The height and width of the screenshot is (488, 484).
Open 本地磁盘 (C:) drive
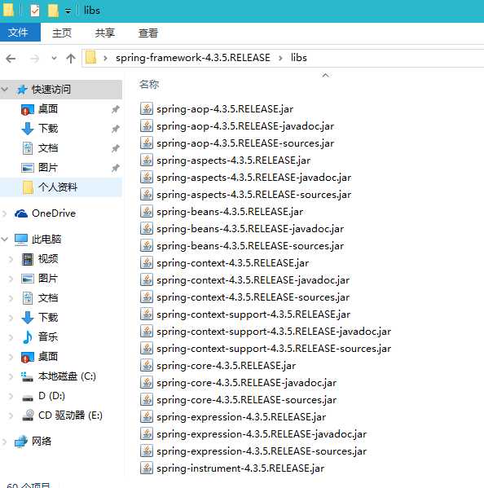tap(67, 376)
